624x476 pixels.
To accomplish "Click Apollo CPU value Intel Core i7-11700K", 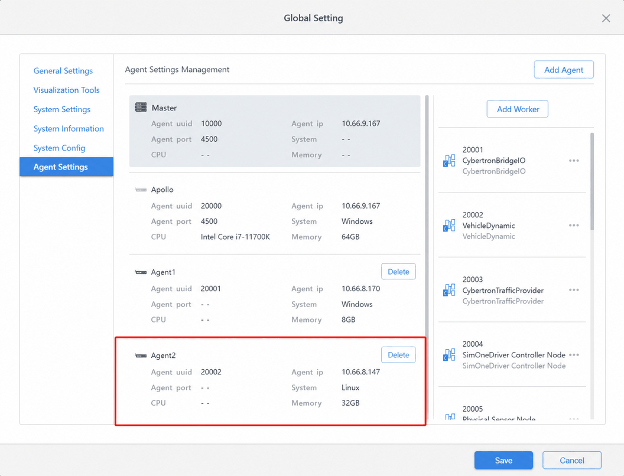I will click(235, 237).
